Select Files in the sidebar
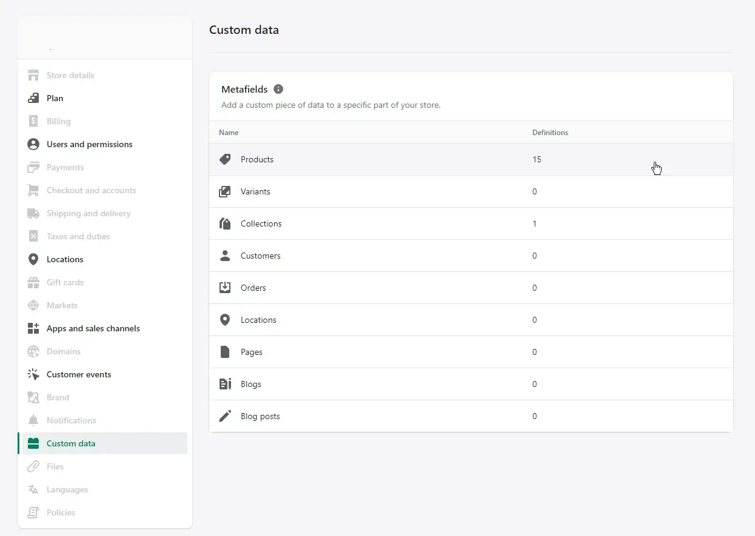Viewport: 755px width, 536px height. [x=55, y=466]
